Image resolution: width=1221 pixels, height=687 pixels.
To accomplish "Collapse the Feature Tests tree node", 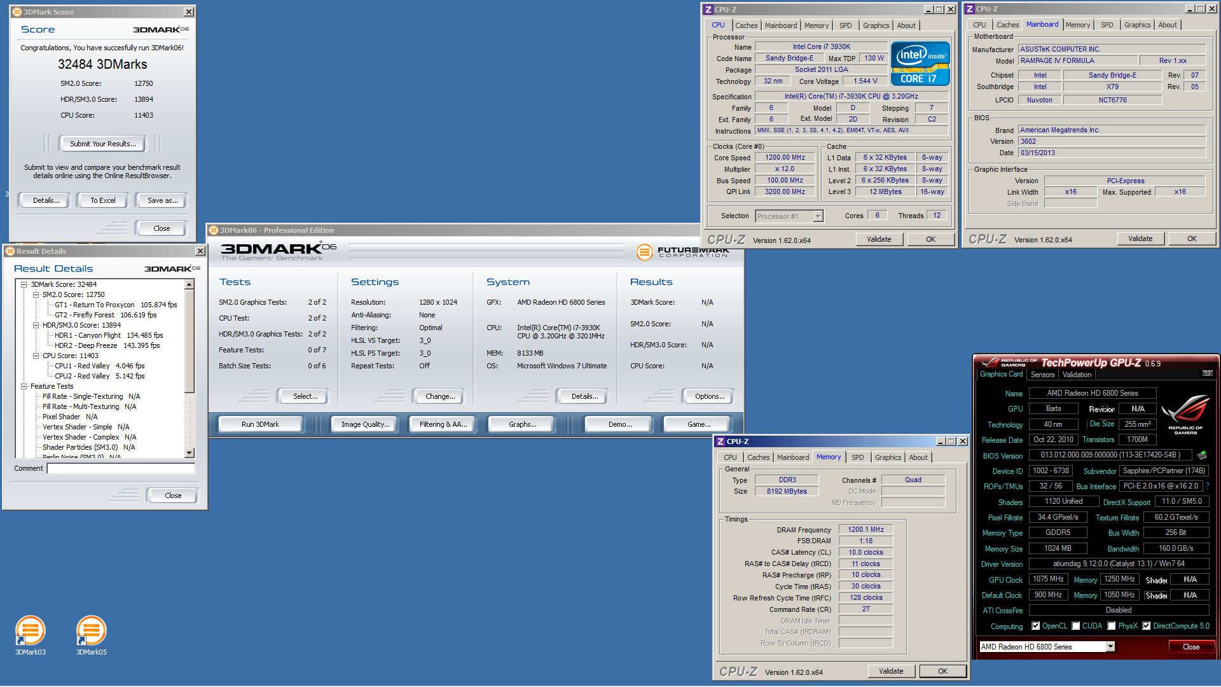I will [24, 386].
